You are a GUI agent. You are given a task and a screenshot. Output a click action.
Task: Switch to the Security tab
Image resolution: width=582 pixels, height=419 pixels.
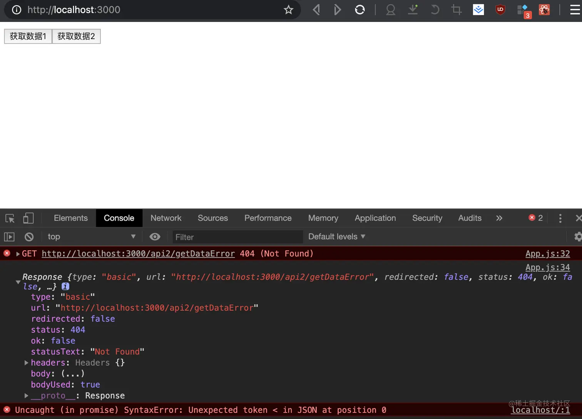[427, 218]
